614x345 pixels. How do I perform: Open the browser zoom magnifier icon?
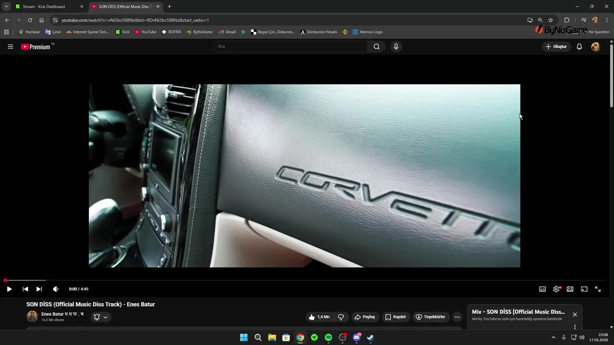tap(540, 20)
